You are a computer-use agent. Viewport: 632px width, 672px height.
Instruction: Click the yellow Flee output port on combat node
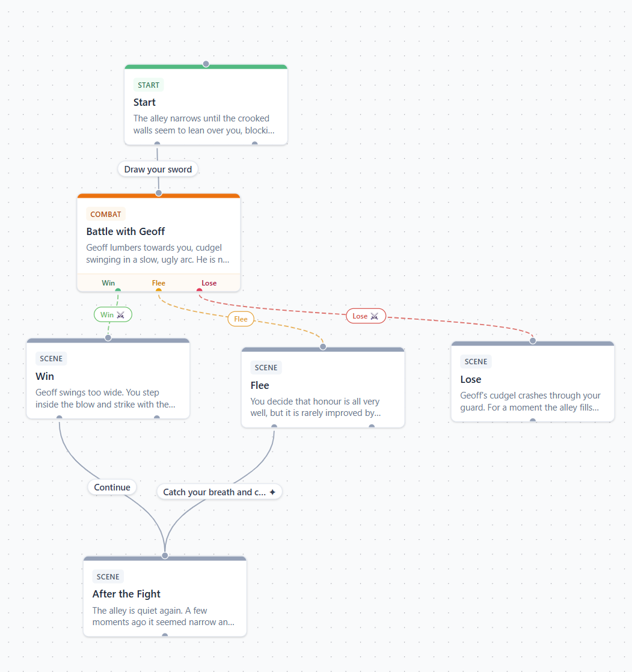tap(159, 290)
